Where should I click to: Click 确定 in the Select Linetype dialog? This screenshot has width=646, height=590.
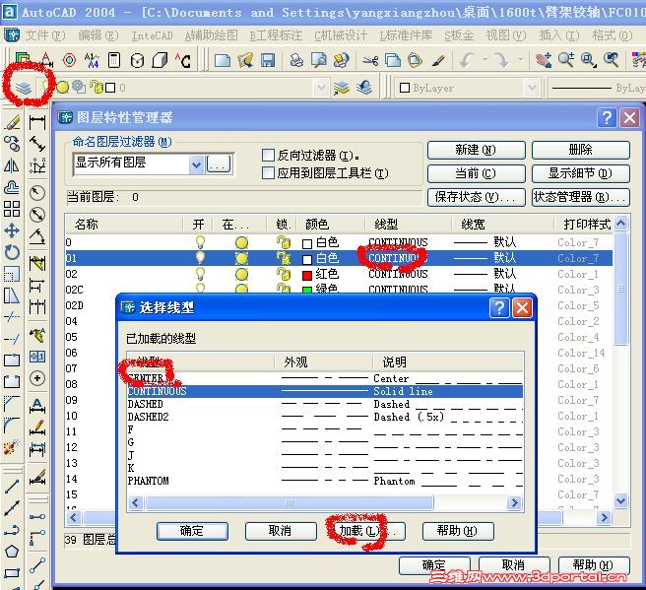(192, 531)
